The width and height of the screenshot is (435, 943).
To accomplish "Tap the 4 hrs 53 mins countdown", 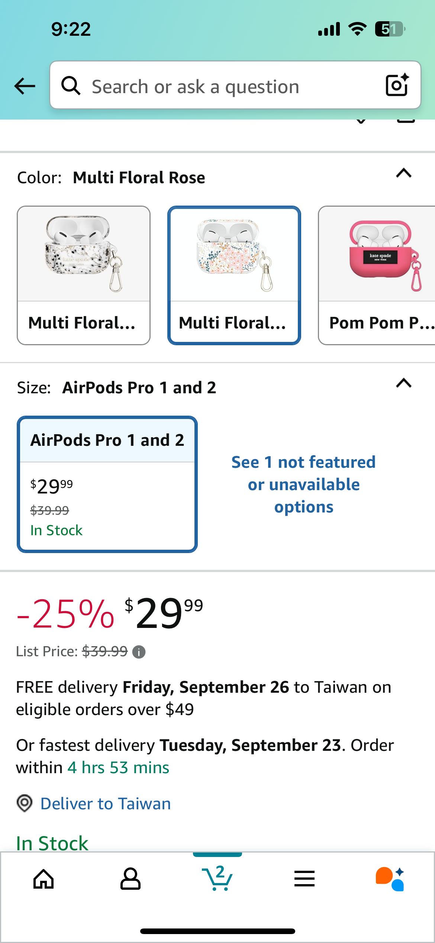I will coord(118,768).
